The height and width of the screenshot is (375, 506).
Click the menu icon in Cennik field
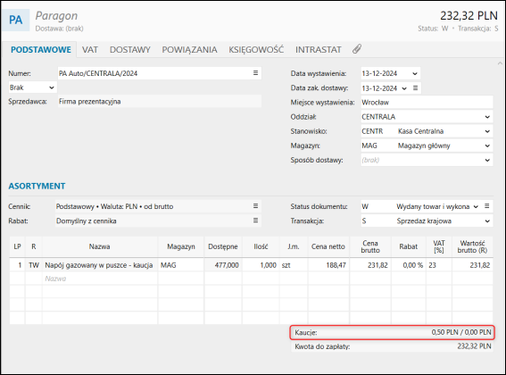255,206
